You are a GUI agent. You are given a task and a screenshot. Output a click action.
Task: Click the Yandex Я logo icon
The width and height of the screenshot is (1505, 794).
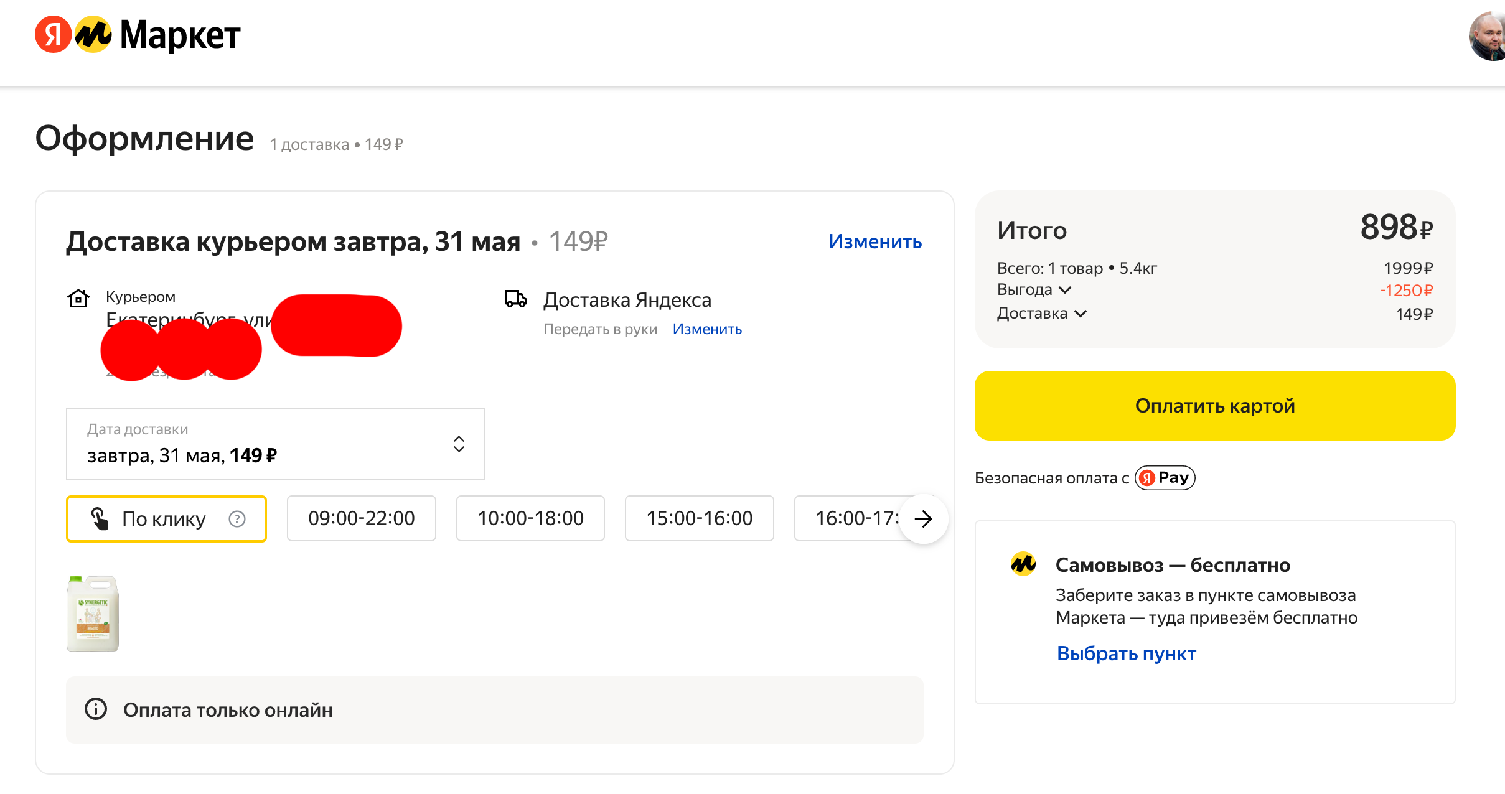pos(53,35)
